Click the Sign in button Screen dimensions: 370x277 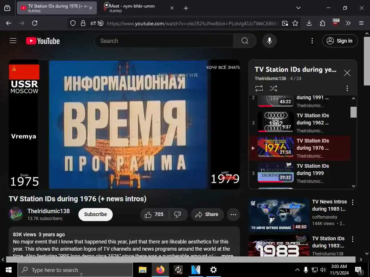(340, 41)
